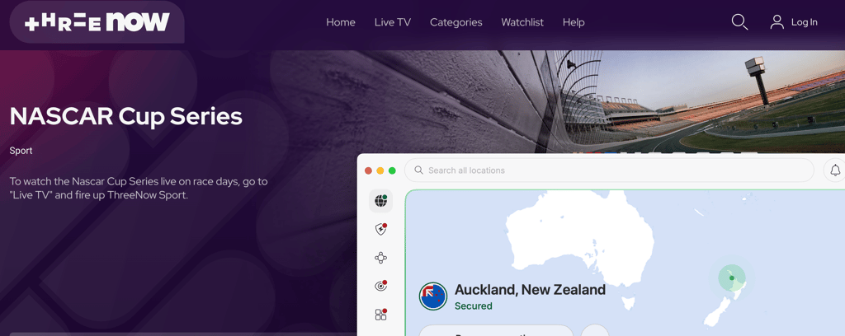
Task: Open VPN notifications bell
Action: pos(835,170)
